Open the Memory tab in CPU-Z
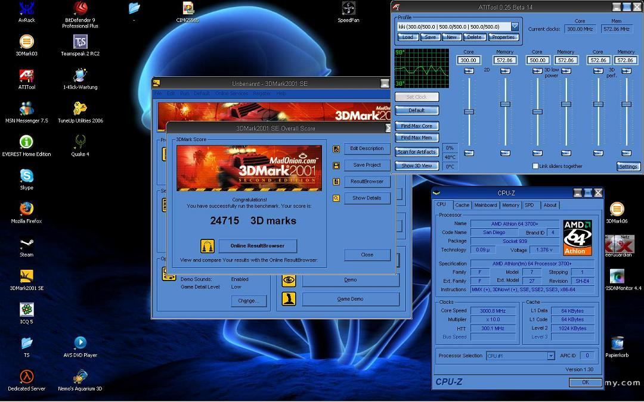 [510, 205]
